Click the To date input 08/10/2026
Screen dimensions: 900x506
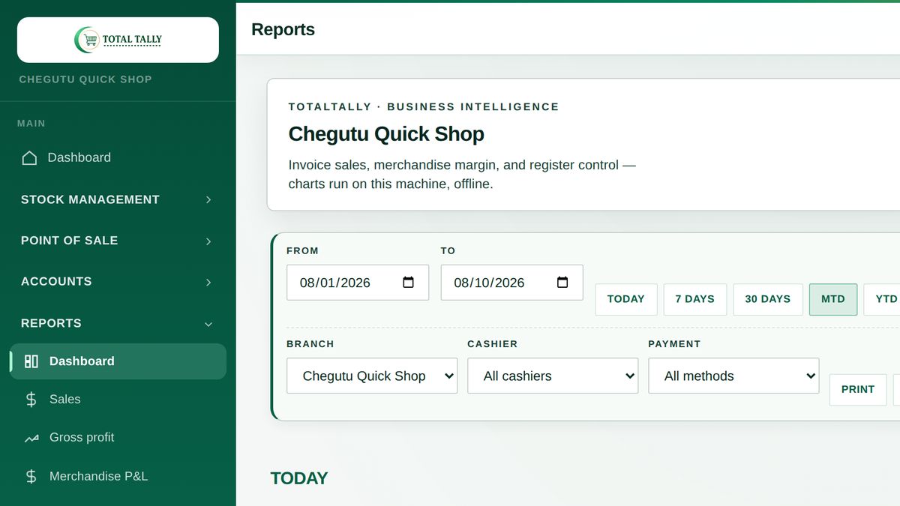coord(511,283)
